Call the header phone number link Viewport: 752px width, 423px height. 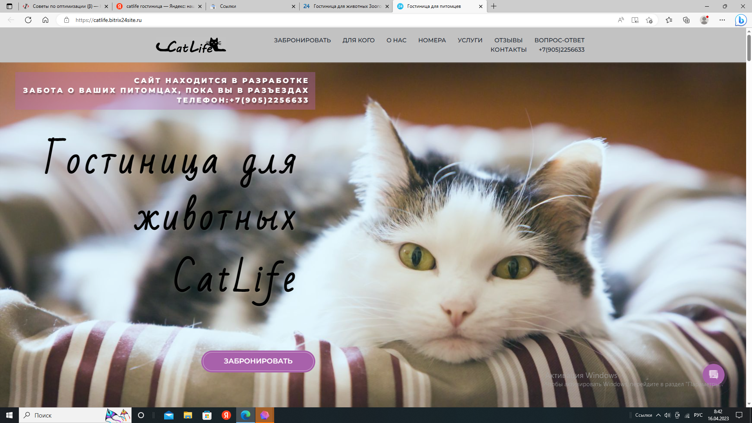[x=561, y=50]
